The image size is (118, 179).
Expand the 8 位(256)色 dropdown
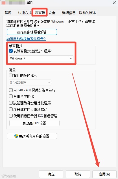click(30, 82)
